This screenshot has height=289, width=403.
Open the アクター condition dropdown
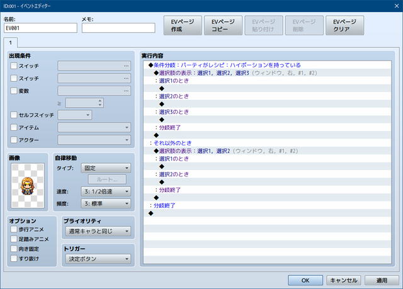[x=94, y=140]
